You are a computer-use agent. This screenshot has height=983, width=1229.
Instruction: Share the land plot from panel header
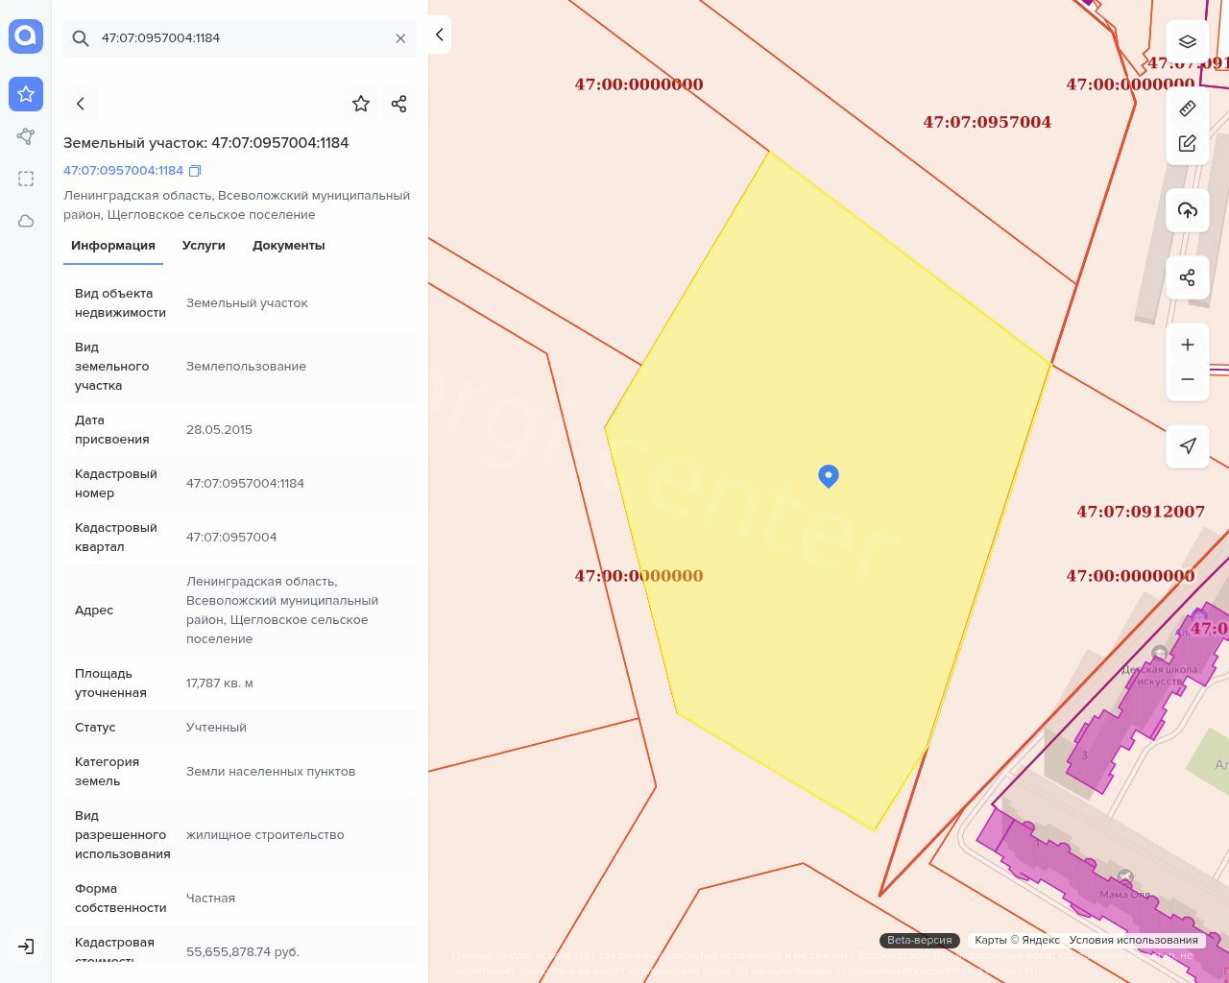[x=399, y=104]
